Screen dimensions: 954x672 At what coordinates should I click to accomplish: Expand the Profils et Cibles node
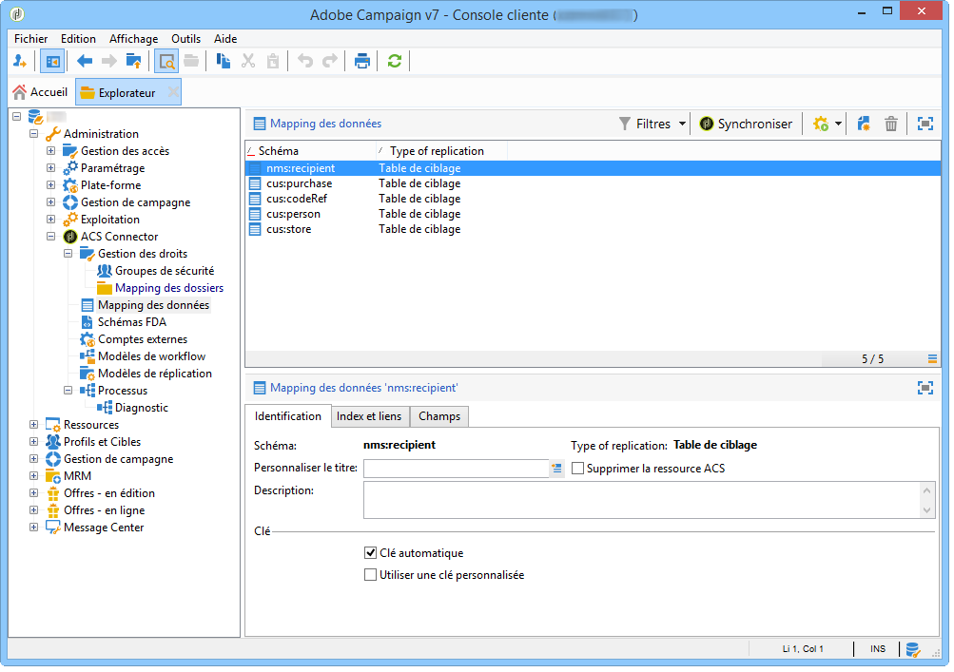click(x=34, y=442)
